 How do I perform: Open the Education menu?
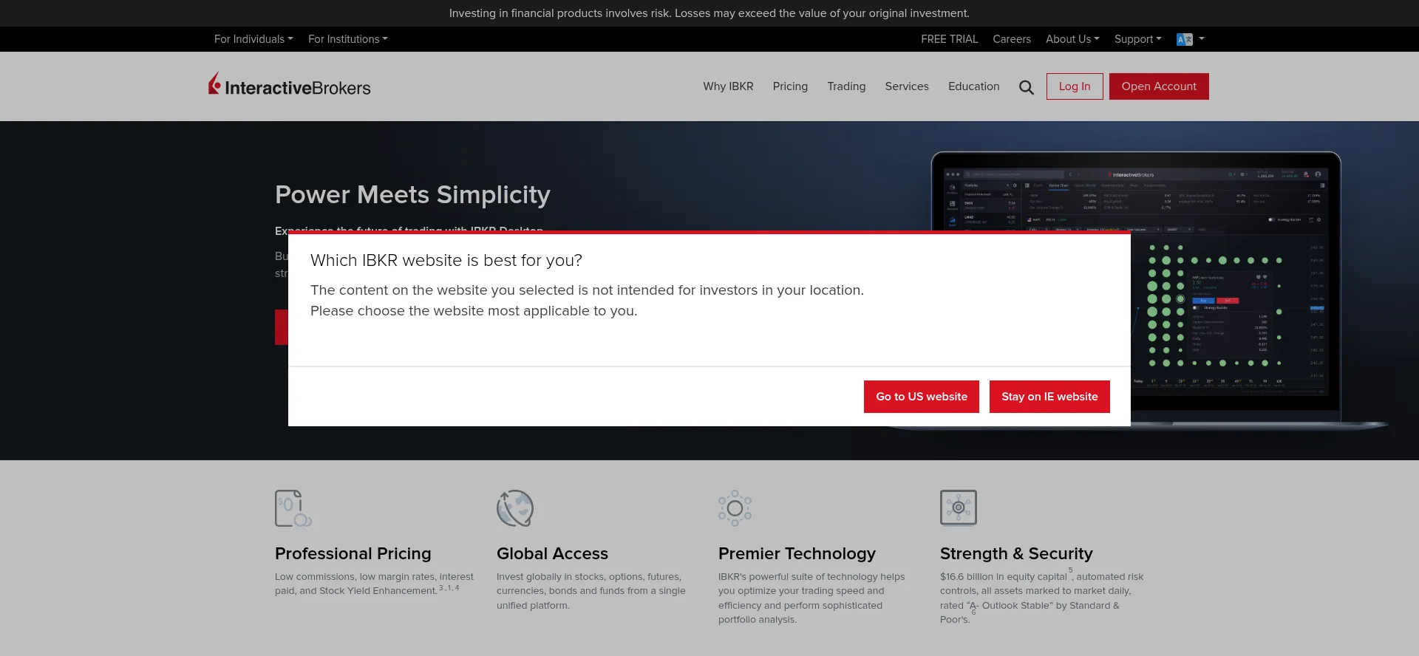click(x=973, y=86)
